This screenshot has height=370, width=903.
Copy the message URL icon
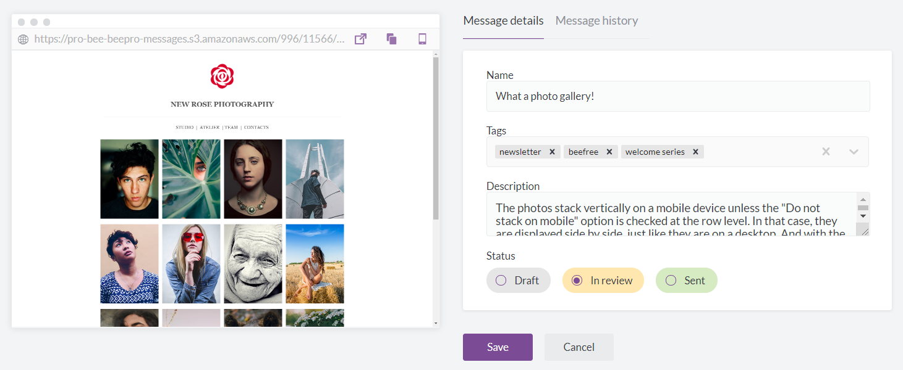(391, 39)
